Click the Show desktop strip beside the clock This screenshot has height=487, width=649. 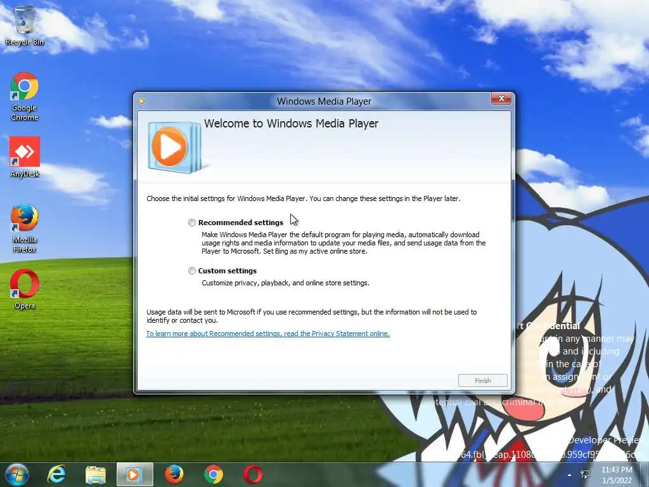point(646,474)
